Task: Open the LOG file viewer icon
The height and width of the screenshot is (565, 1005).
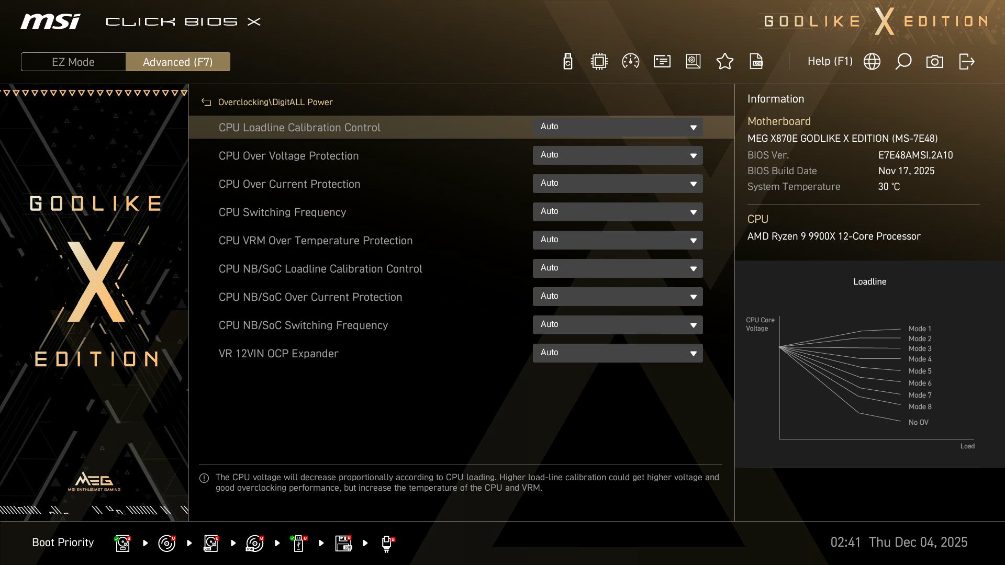Action: [x=756, y=61]
